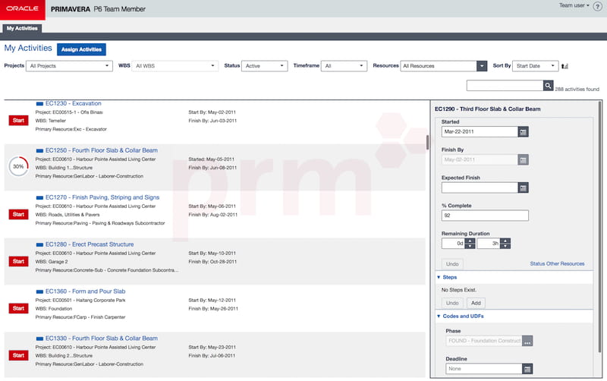Viewport: 607px width, 381px height.
Task: Open the Projects dropdown
Action: (69, 66)
